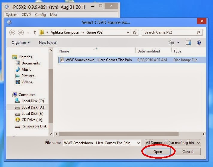The height and width of the screenshot is (167, 213).
Task: Open more view options arrow
Action: point(178,43)
